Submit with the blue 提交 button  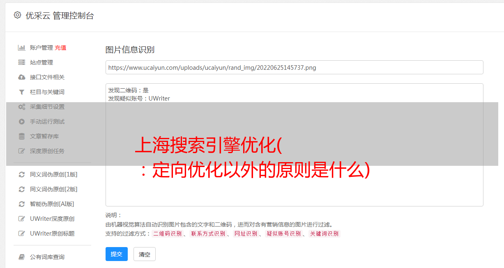117,254
